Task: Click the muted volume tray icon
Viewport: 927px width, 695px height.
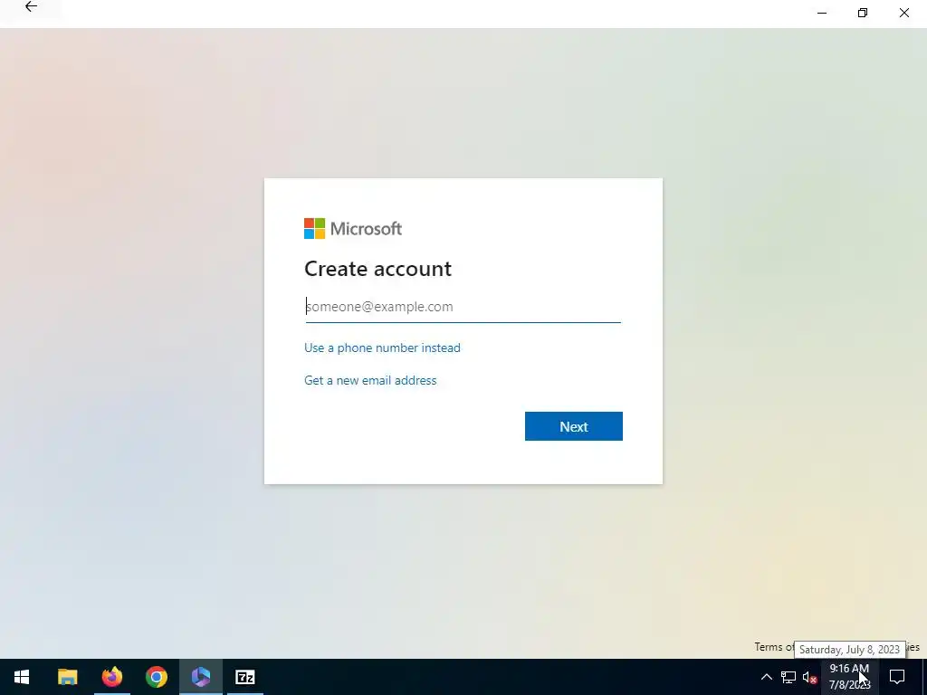Action: (x=809, y=677)
